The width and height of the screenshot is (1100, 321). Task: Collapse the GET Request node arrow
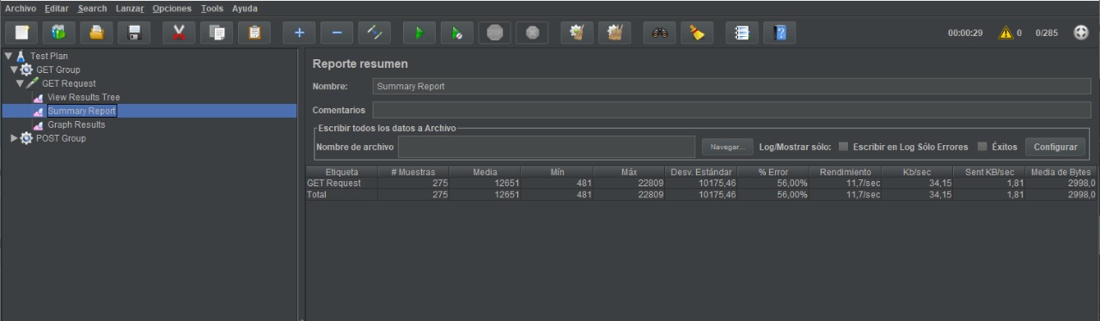[x=20, y=83]
